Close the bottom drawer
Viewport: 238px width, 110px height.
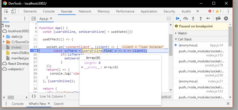tap(228, 103)
